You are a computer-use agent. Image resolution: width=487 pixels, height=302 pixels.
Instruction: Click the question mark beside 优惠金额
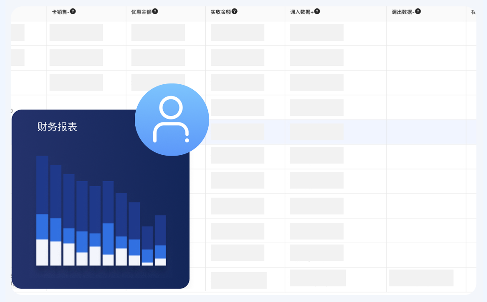coord(155,11)
